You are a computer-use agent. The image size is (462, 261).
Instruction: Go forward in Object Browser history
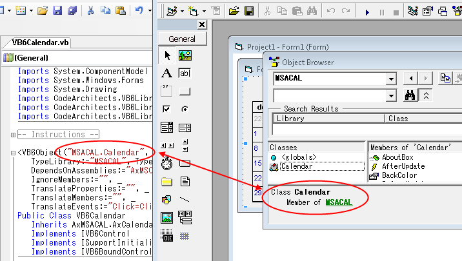click(x=425, y=78)
